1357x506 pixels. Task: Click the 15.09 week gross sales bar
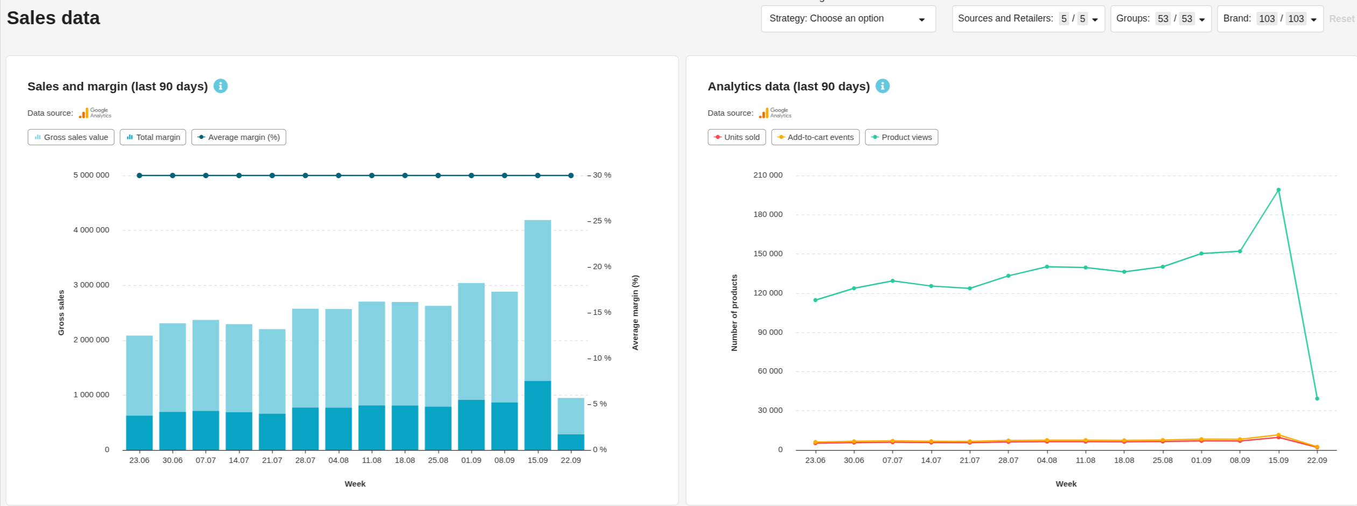[x=537, y=300]
